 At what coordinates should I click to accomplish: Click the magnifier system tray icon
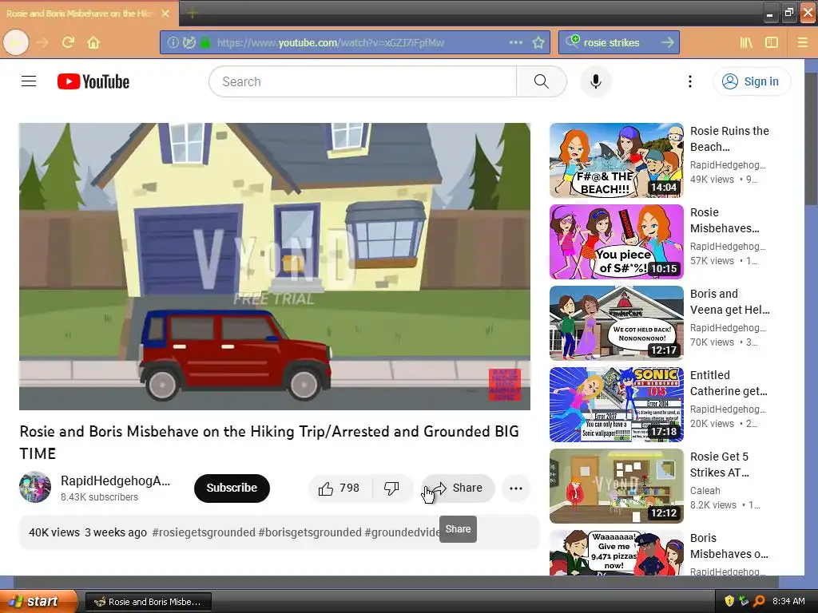click(760, 601)
